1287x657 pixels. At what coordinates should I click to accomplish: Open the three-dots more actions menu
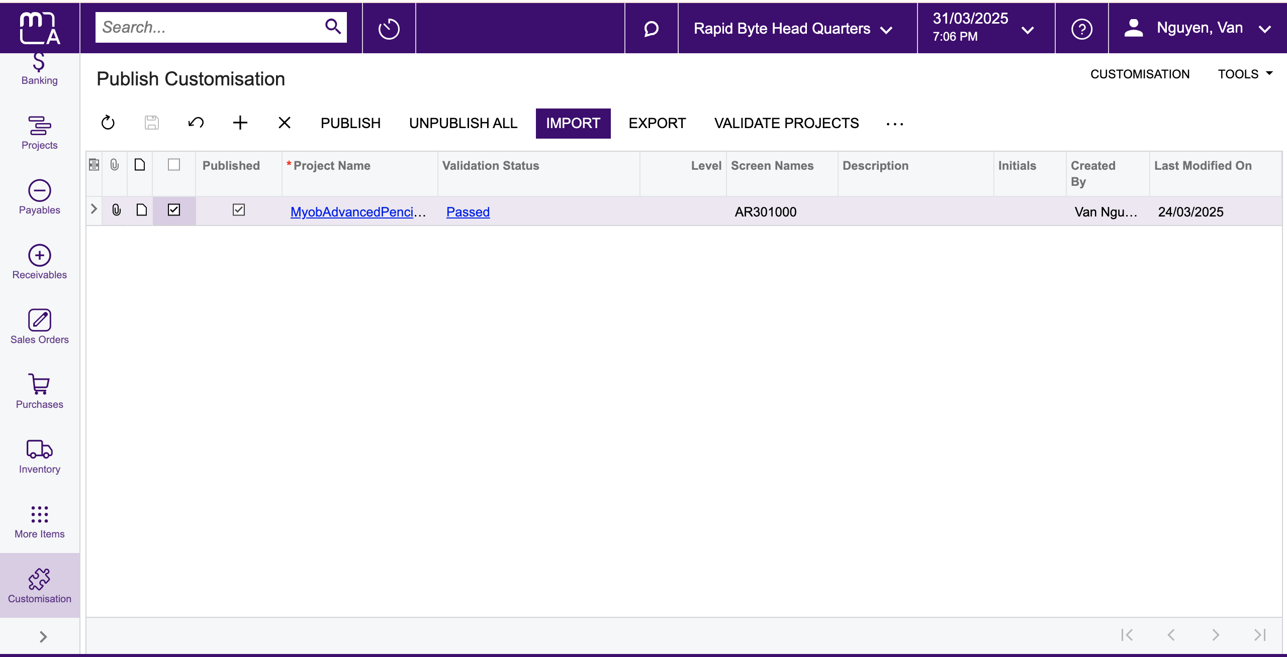click(895, 124)
